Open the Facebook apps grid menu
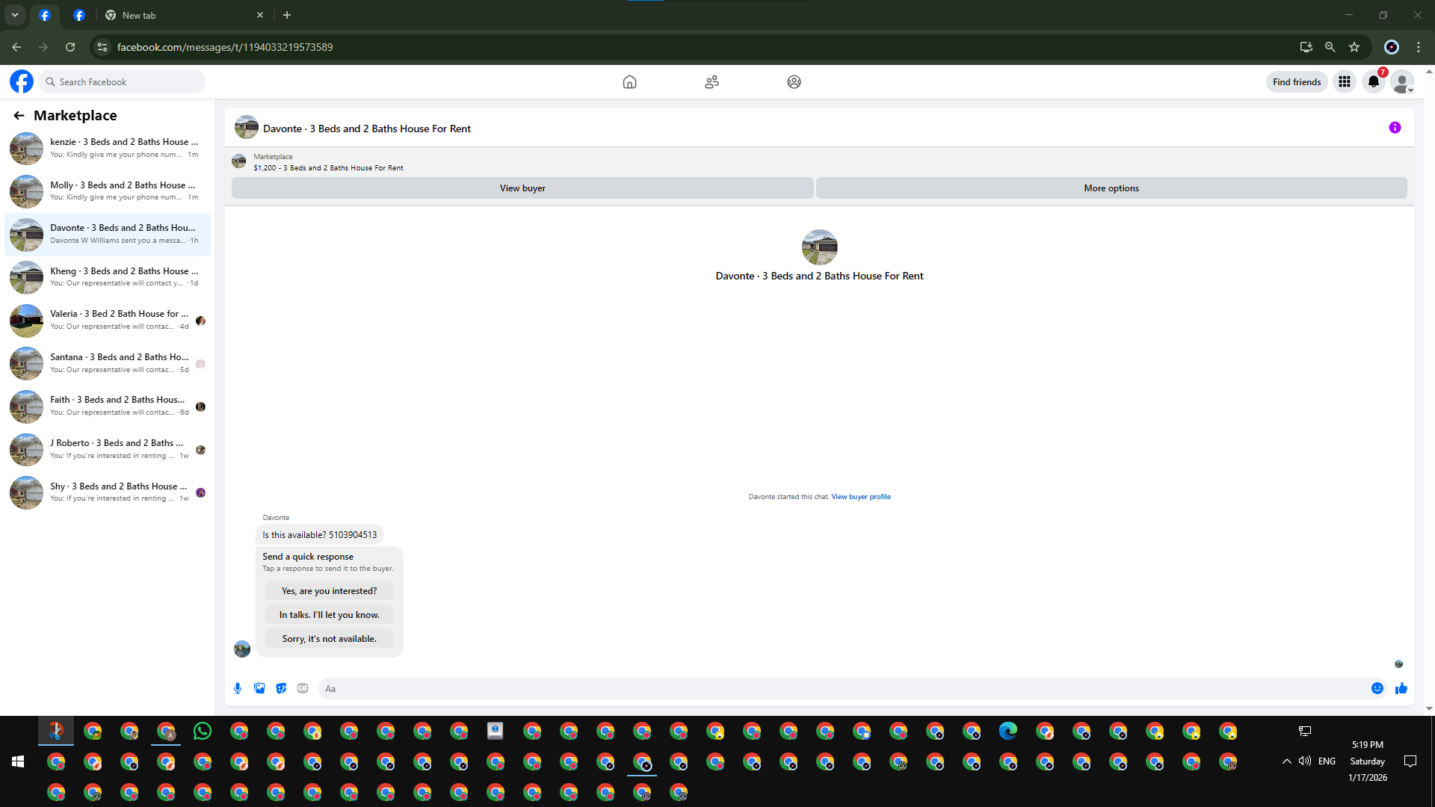 (1344, 82)
